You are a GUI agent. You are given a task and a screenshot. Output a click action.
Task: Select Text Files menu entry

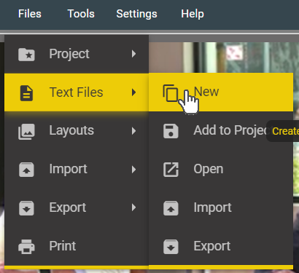(x=77, y=92)
